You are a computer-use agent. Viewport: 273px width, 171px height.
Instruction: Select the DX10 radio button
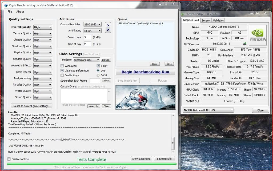[x=98, y=75]
